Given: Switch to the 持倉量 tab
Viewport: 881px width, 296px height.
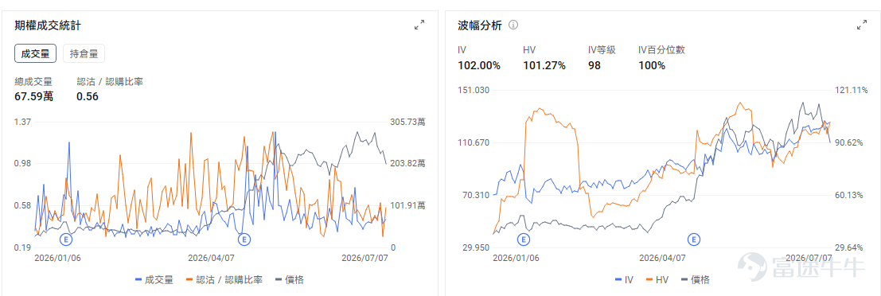Looking at the screenshot, I should 84,54.
